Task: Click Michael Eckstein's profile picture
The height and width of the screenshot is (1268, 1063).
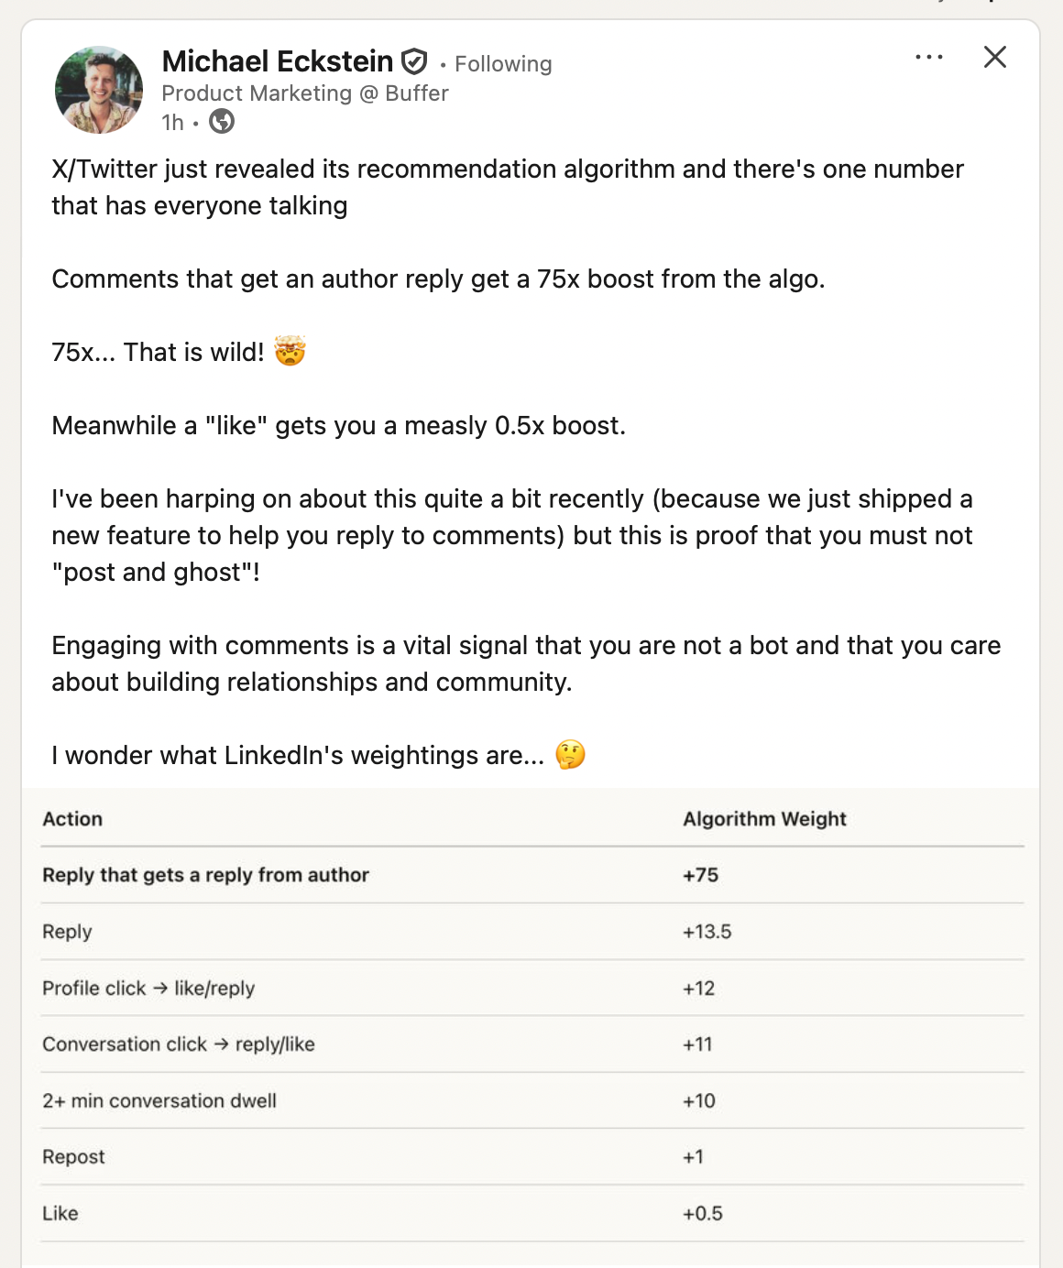Action: [98, 89]
